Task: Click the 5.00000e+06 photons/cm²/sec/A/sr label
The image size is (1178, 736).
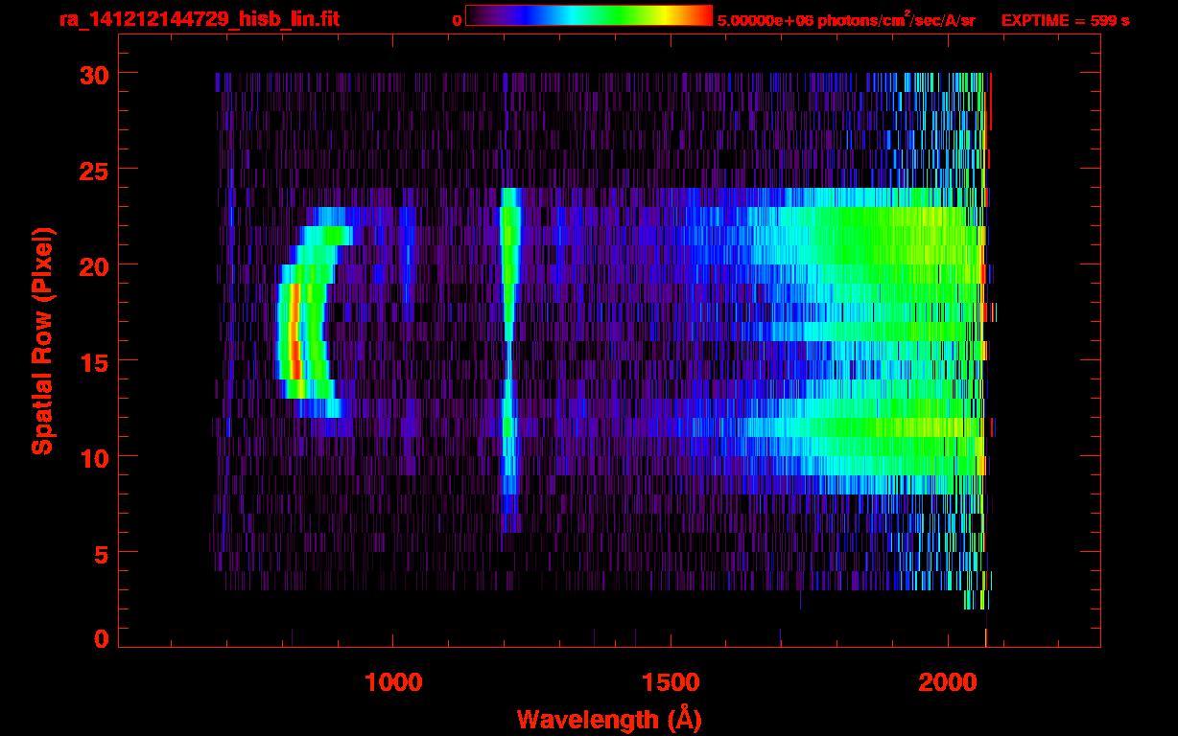Action: click(846, 19)
